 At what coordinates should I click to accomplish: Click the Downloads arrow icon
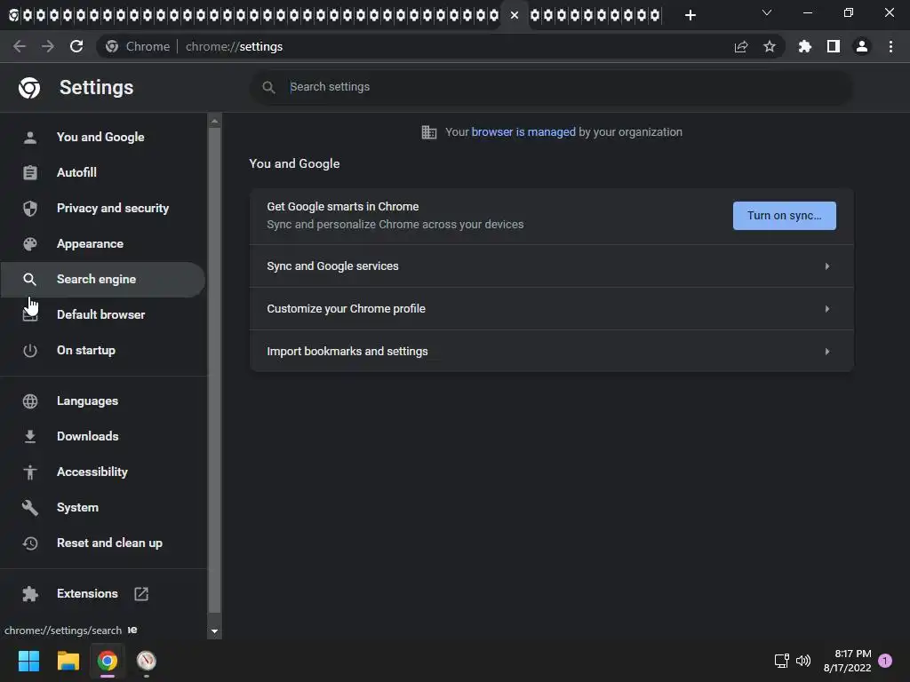(30, 437)
